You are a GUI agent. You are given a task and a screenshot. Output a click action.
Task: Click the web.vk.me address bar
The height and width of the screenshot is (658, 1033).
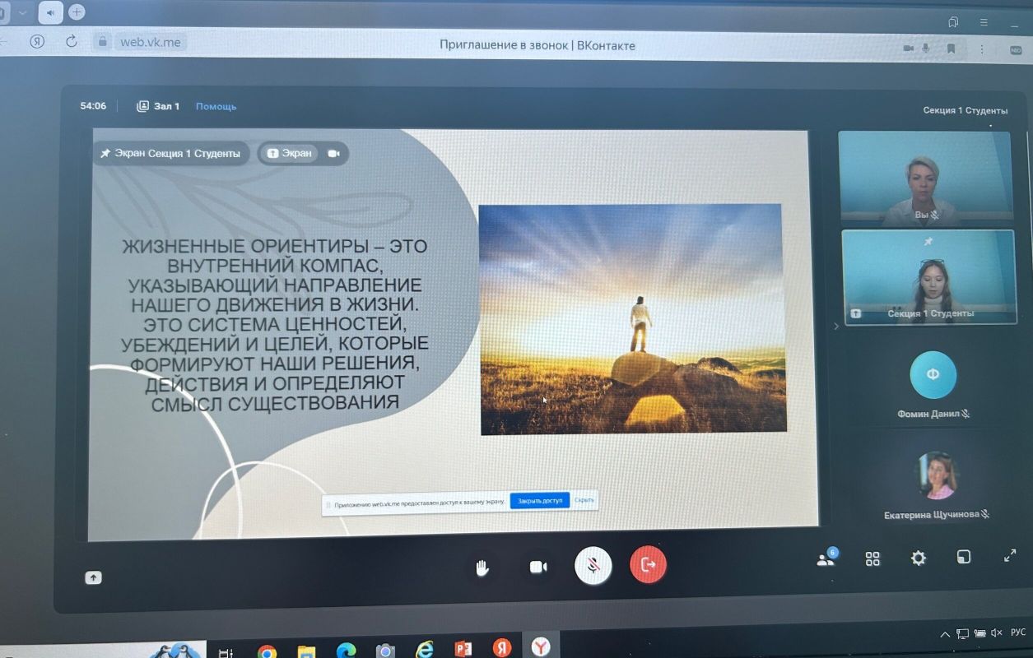point(150,41)
